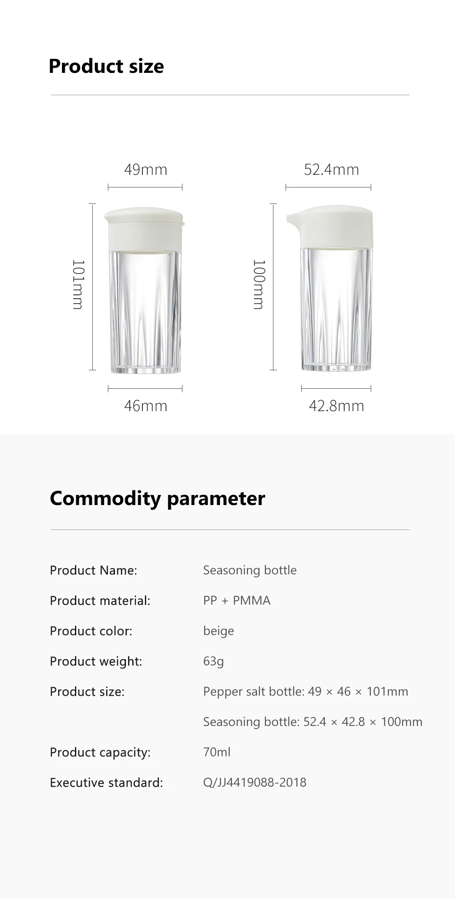Select the 63g product weight value
This screenshot has height=901, width=455.
pos(213,661)
